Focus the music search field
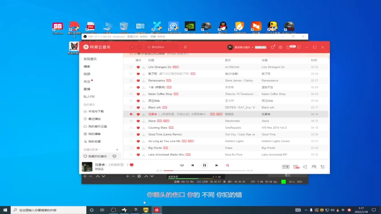 163,47
